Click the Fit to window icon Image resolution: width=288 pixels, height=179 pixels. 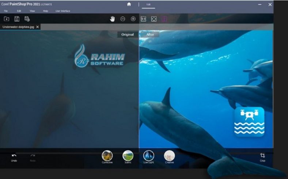pos(154,19)
